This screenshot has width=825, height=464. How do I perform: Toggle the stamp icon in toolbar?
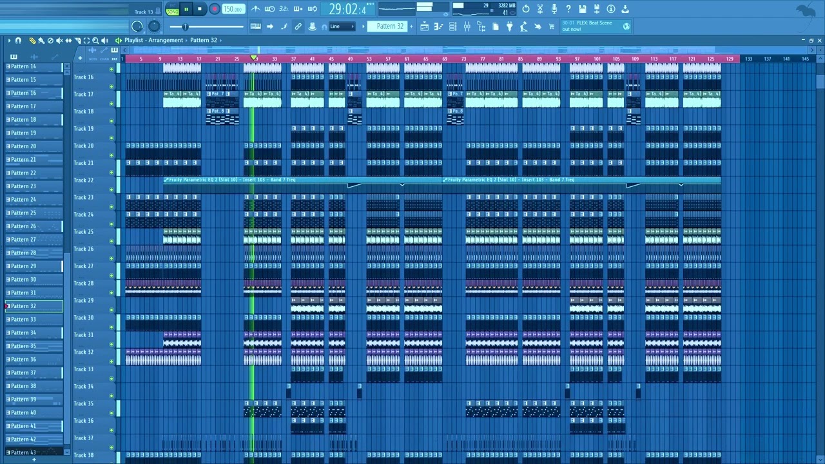pyautogui.click(x=313, y=26)
